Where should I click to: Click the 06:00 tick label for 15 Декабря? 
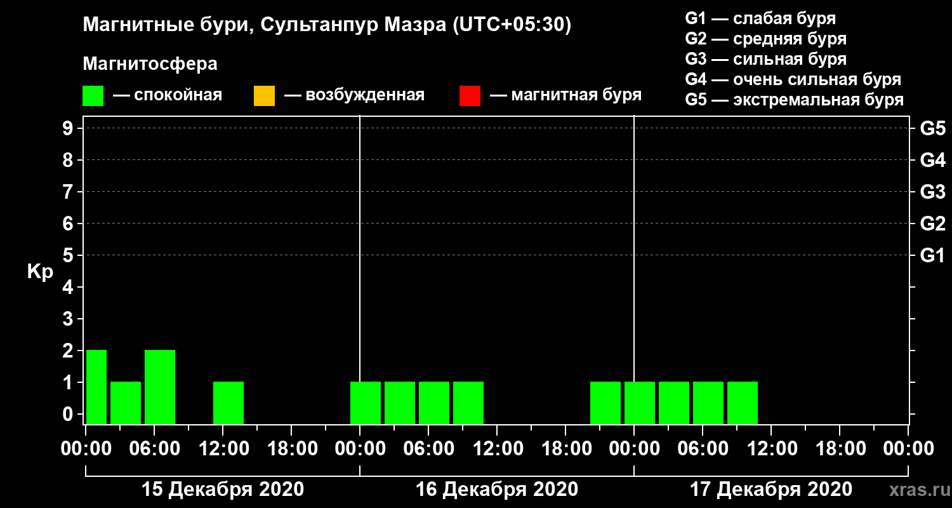154,448
